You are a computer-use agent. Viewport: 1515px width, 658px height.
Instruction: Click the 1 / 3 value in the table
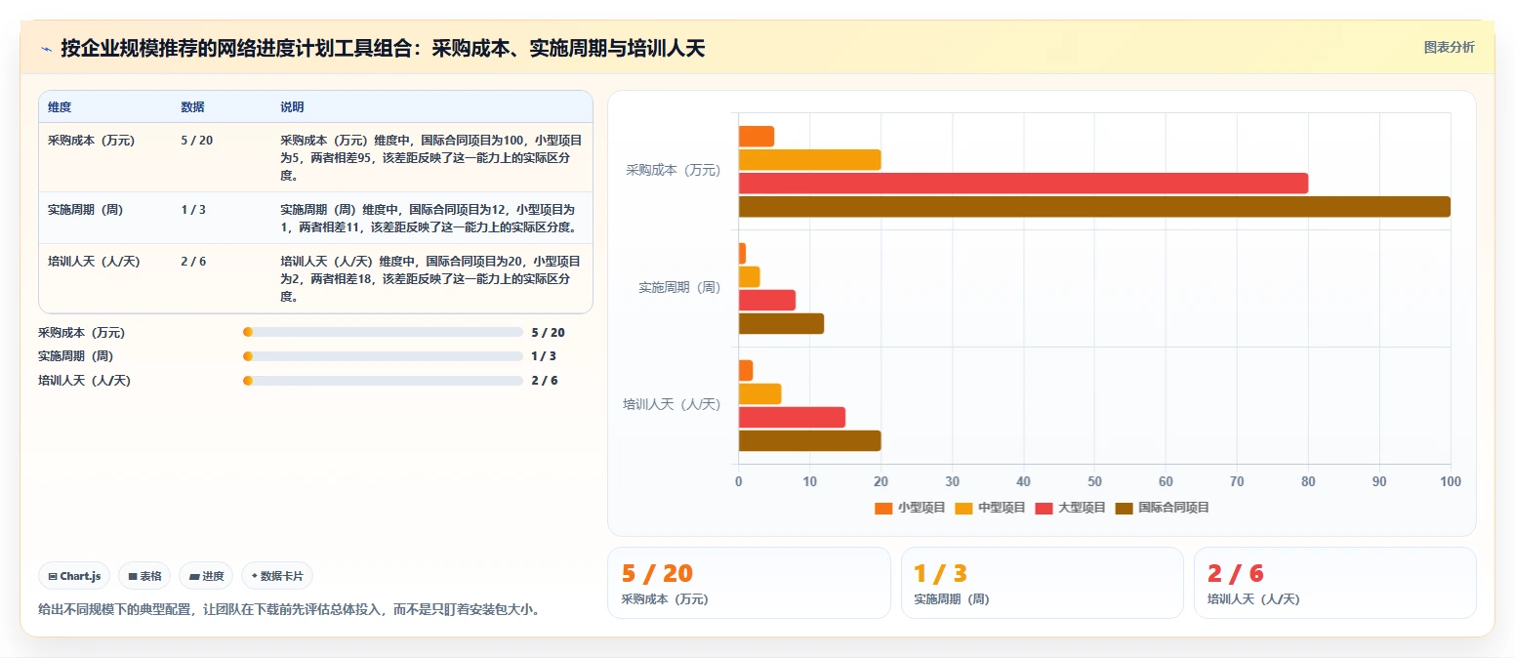point(192,210)
